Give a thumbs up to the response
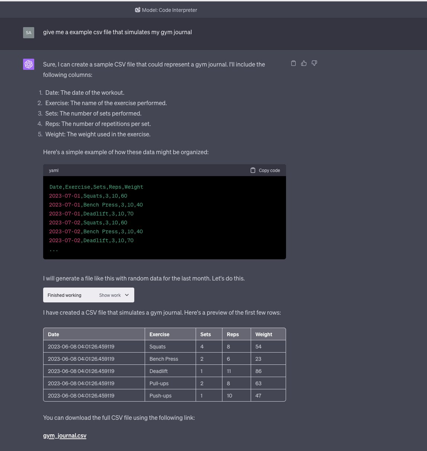Screen dimensions: 427x451 coord(304,63)
